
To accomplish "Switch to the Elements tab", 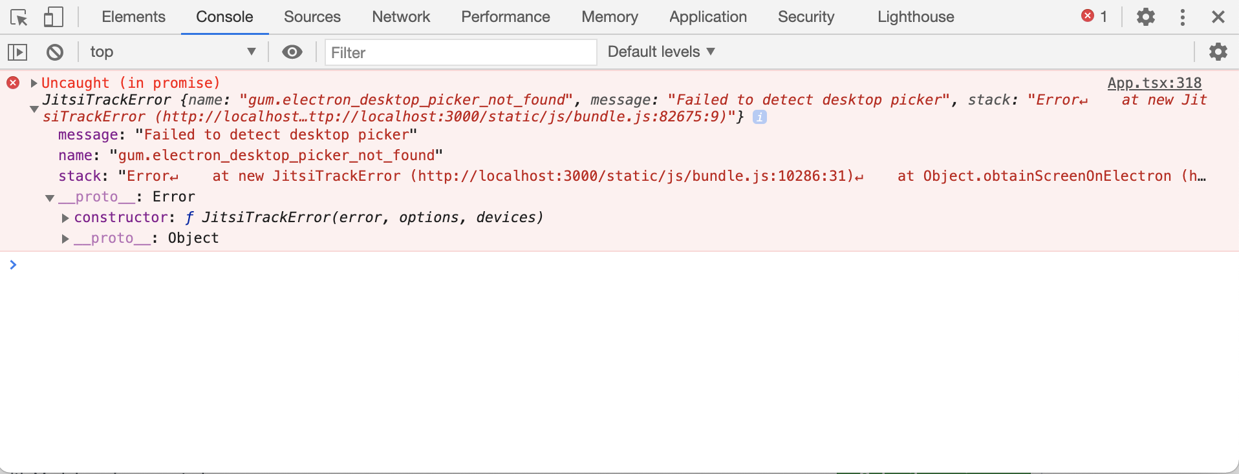I will point(133,17).
